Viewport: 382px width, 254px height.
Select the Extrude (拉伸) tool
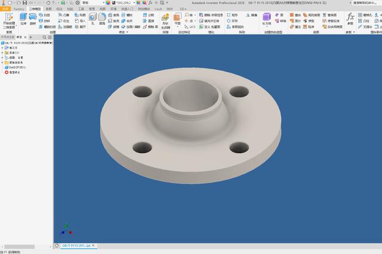point(23,19)
